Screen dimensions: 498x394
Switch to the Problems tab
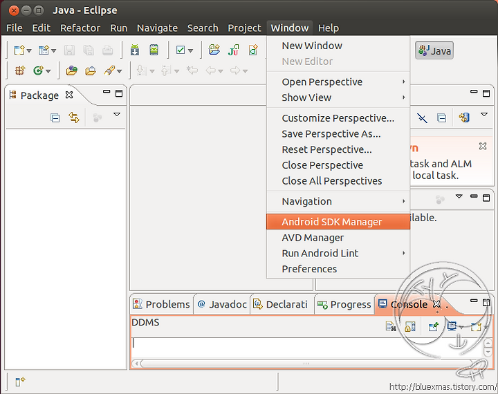click(161, 304)
